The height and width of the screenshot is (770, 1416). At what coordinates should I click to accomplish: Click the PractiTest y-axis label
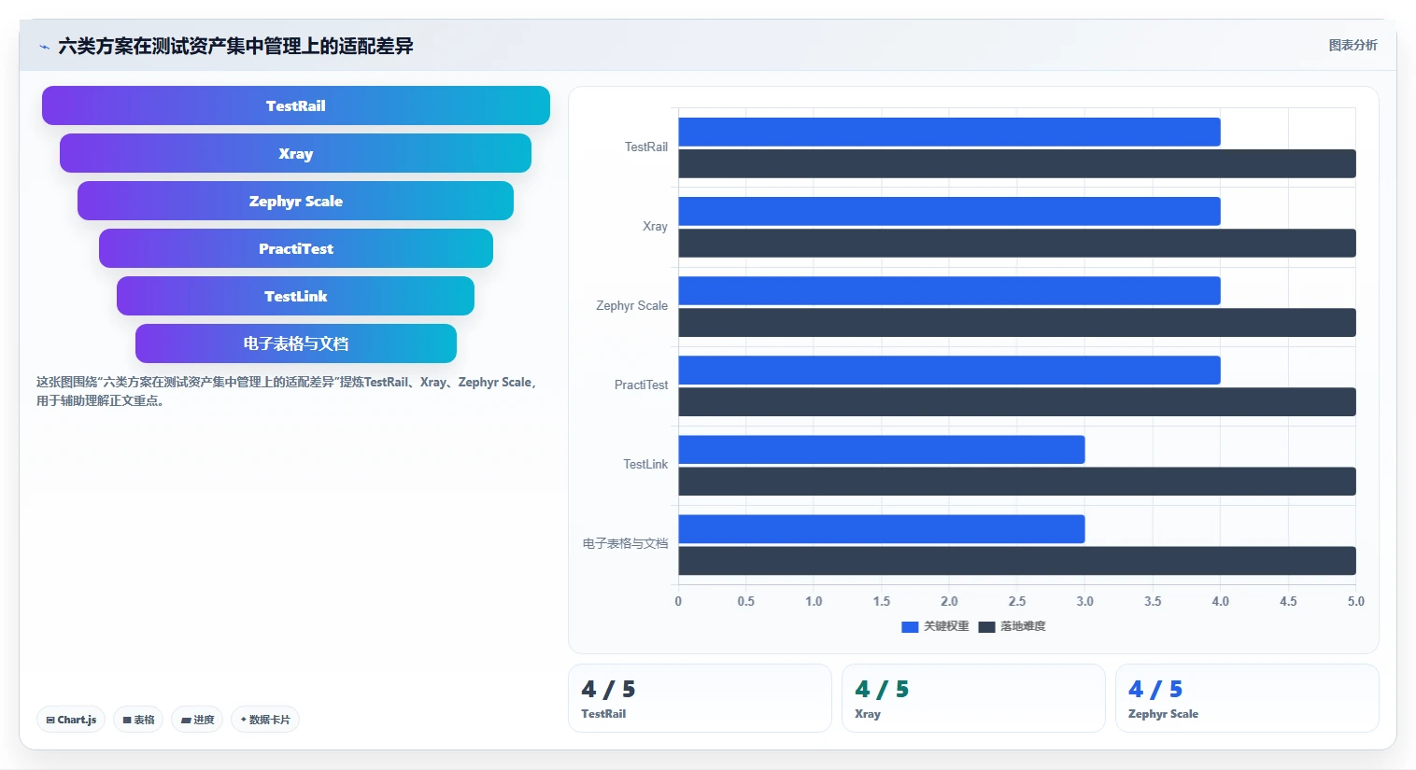click(642, 385)
